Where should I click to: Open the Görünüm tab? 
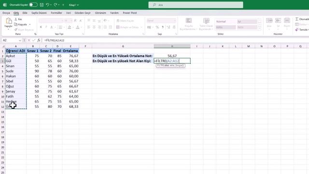coord(100,13)
